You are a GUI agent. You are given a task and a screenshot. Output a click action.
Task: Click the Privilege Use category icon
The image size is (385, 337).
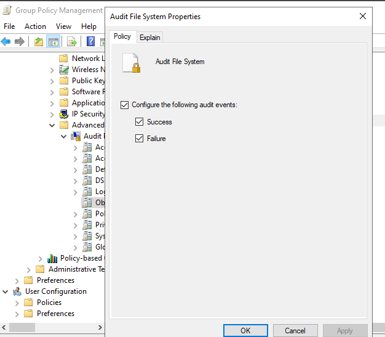click(87, 225)
